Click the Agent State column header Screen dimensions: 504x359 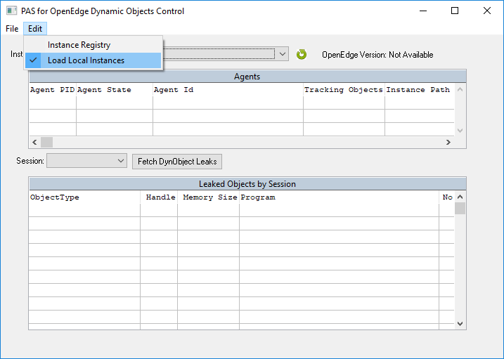pyautogui.click(x=114, y=90)
